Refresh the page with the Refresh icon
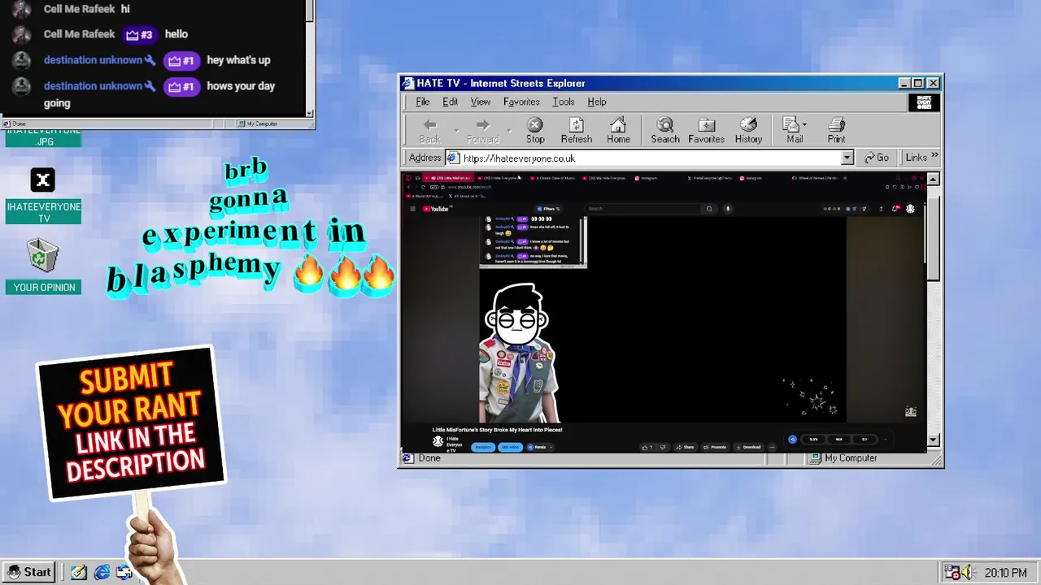 (x=577, y=130)
